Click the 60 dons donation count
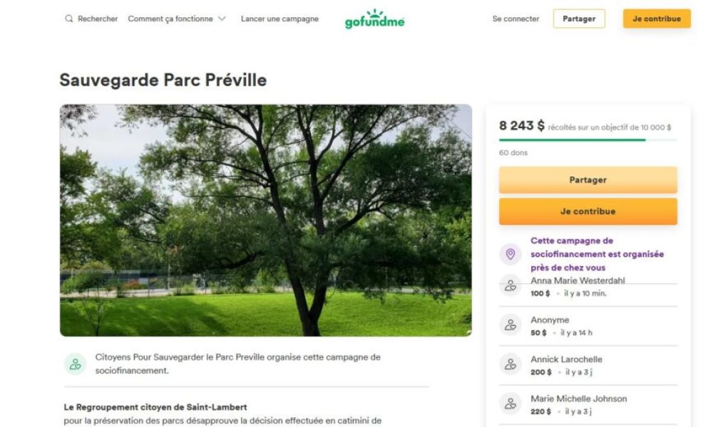 coord(513,153)
